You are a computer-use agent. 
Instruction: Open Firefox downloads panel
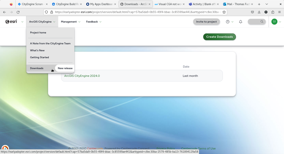259,12
